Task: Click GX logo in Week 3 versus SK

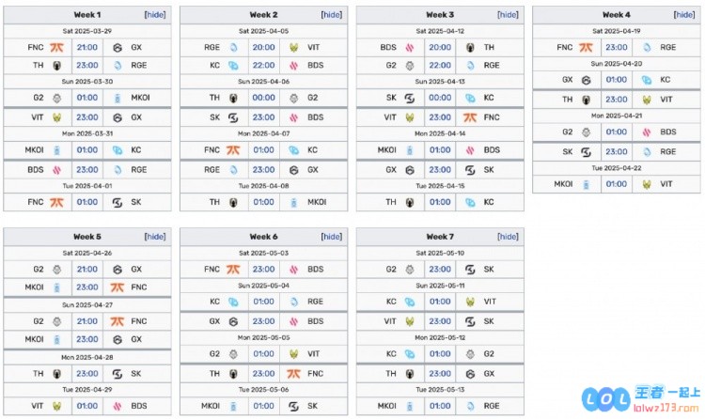Action: [410, 170]
